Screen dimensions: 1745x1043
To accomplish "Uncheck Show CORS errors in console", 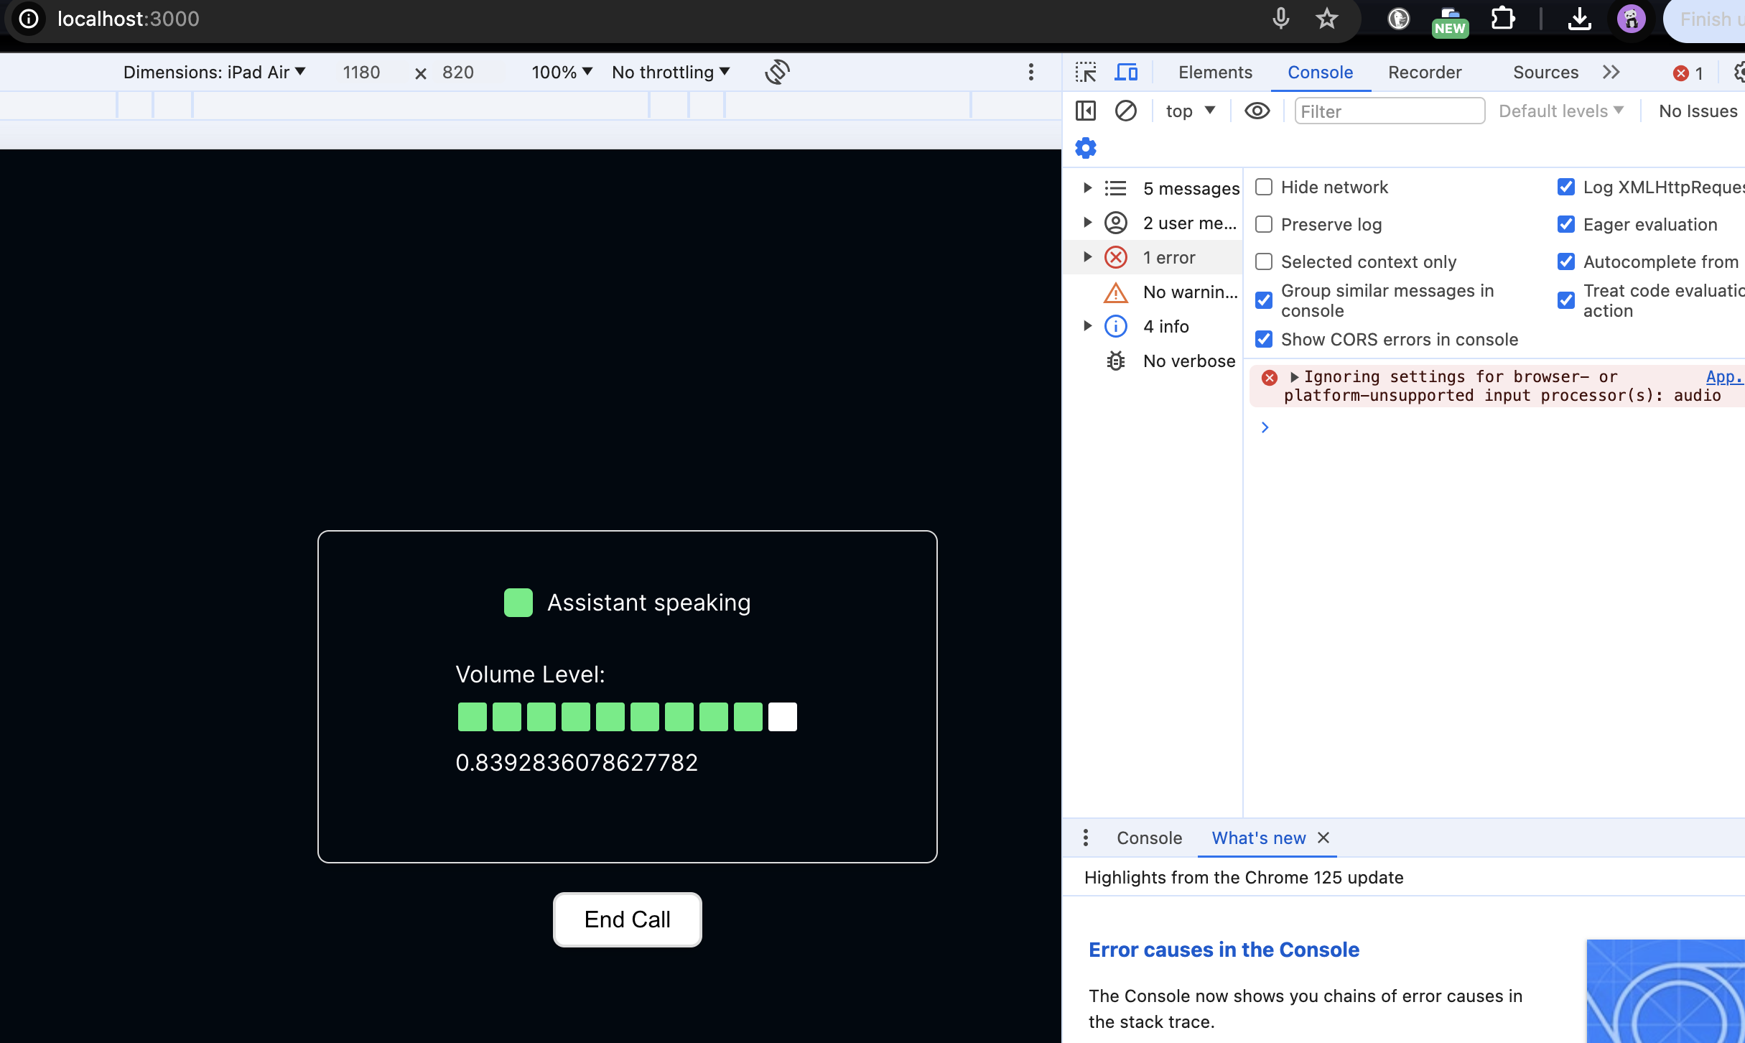I will pos(1264,339).
